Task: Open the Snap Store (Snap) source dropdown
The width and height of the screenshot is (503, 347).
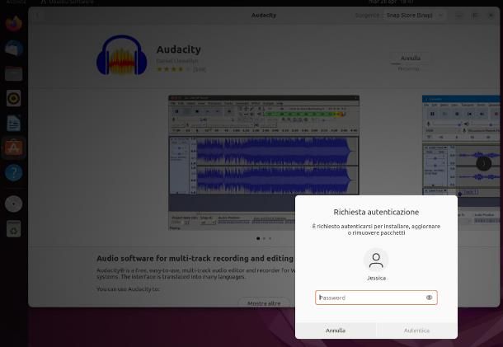Action: click(415, 15)
